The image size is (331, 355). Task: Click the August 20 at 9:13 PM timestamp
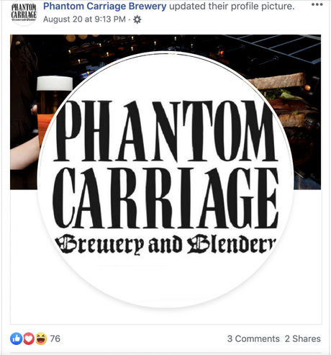click(x=84, y=19)
